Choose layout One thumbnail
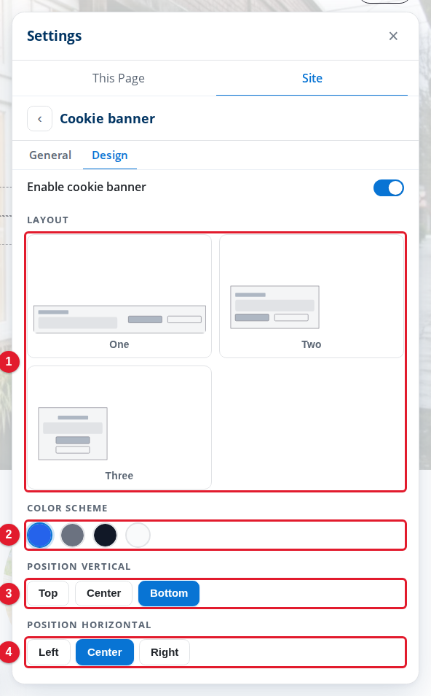Image resolution: width=431 pixels, height=696 pixels. click(119, 296)
